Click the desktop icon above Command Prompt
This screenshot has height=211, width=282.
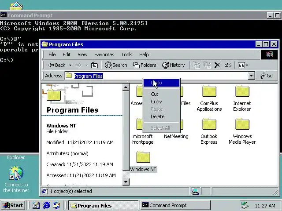16,6
